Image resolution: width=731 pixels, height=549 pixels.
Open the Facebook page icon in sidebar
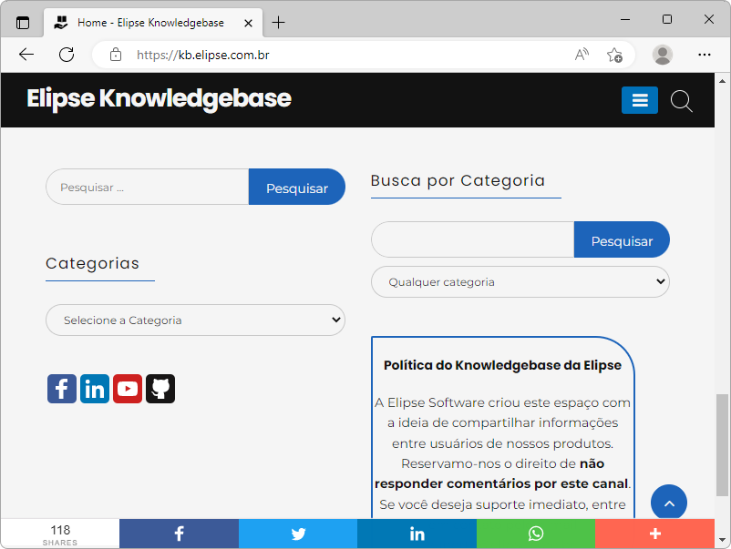[61, 388]
